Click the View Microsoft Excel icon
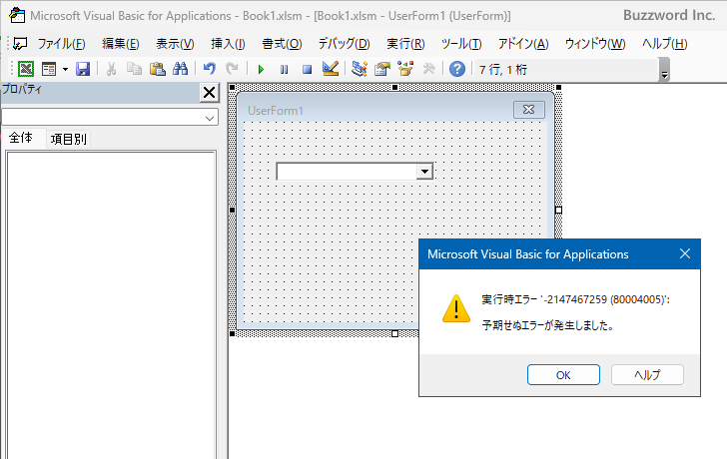Image resolution: width=727 pixels, height=459 pixels. coord(26,69)
